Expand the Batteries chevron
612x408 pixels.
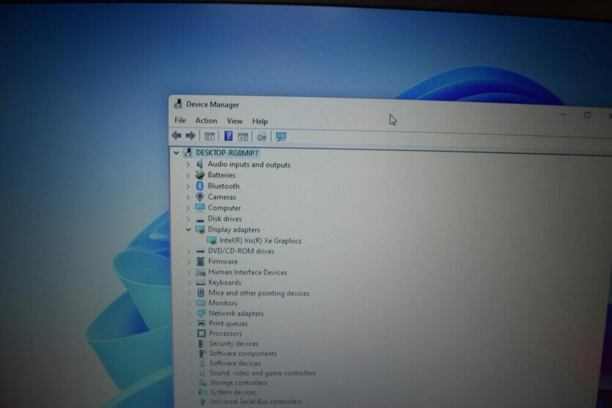coord(188,175)
